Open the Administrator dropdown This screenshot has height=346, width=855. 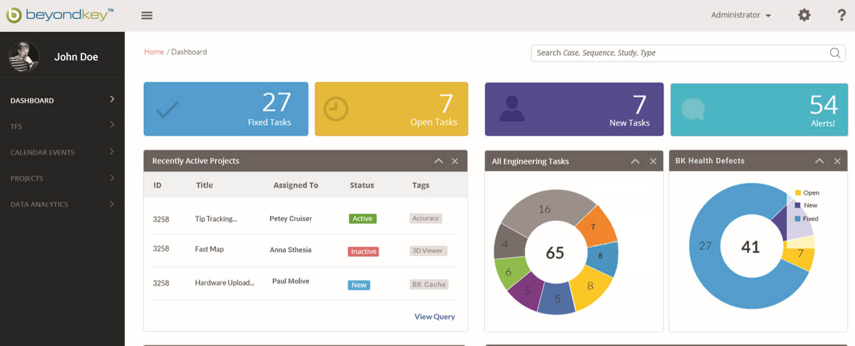coord(740,15)
